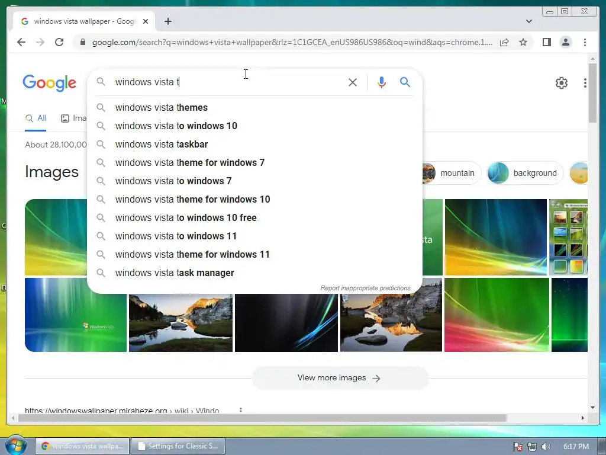Open top-right green yellow aurora thumbnail
This screenshot has width=606, height=455.
[x=495, y=237]
